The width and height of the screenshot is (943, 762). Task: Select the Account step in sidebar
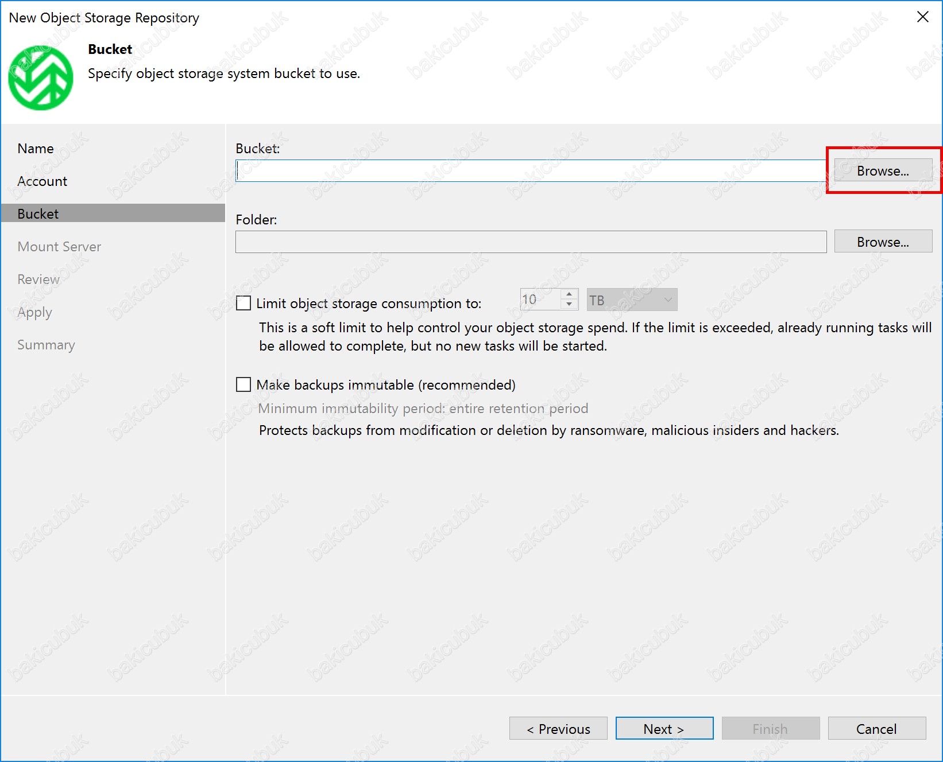(42, 181)
